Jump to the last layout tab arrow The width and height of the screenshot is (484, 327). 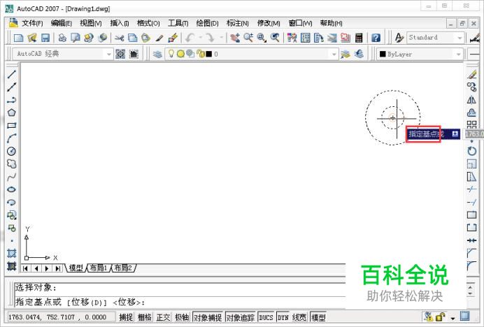(x=58, y=268)
